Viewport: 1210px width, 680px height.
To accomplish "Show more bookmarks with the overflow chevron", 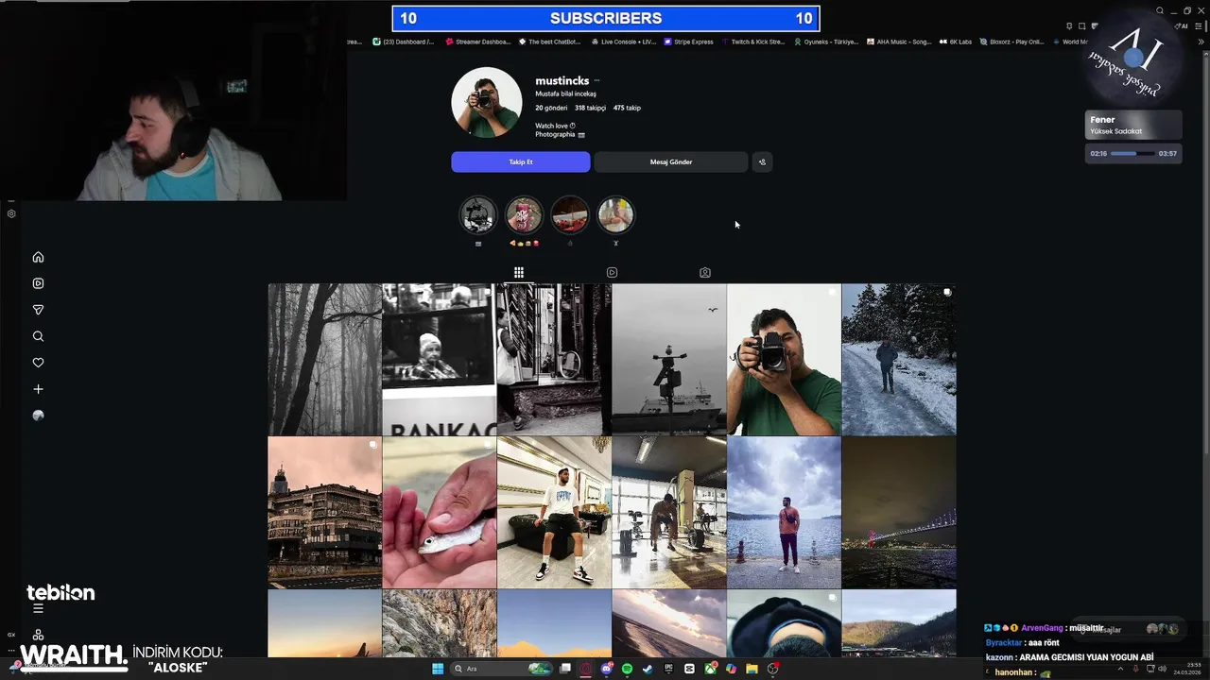I will point(1201,42).
